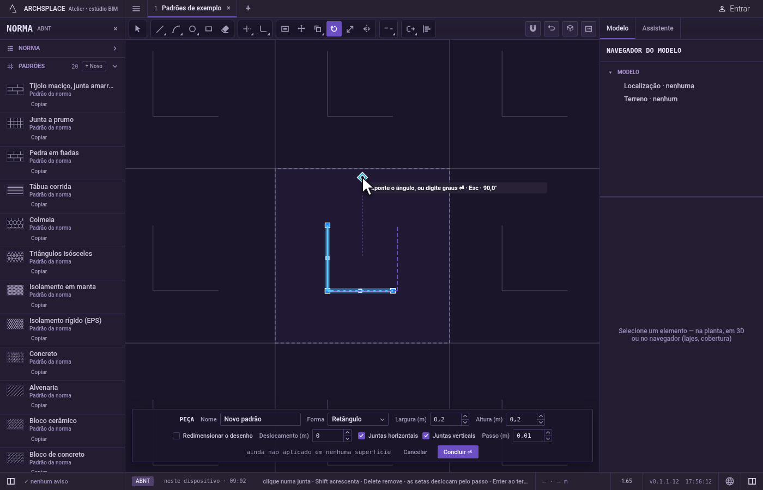The image size is (763, 490).
Task: Open the Align tool
Action: (x=427, y=29)
